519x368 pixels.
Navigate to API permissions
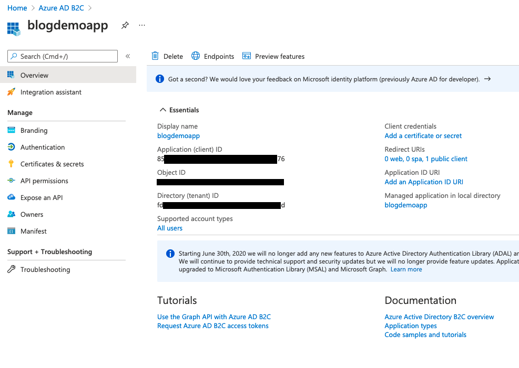click(44, 181)
